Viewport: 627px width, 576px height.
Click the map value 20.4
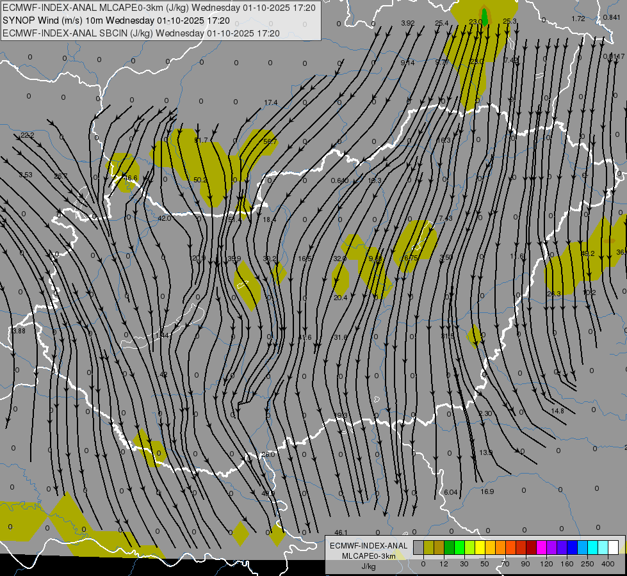tap(340, 298)
